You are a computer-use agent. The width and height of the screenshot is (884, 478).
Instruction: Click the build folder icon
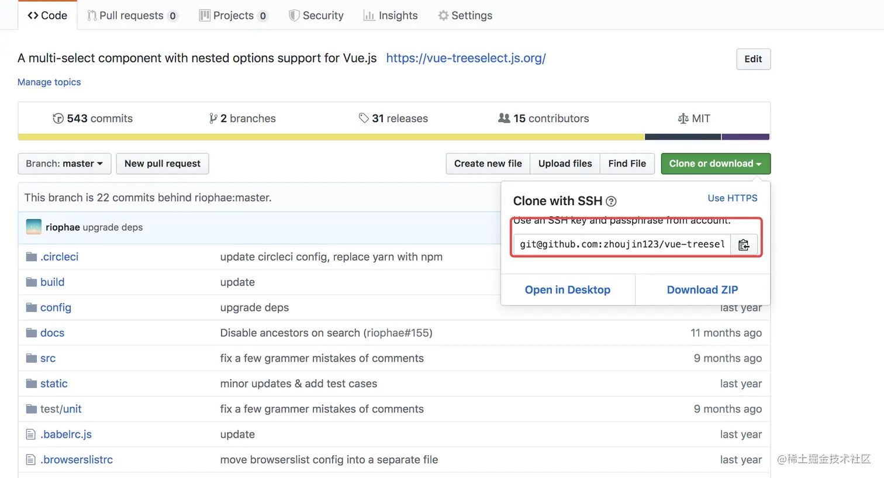32,282
